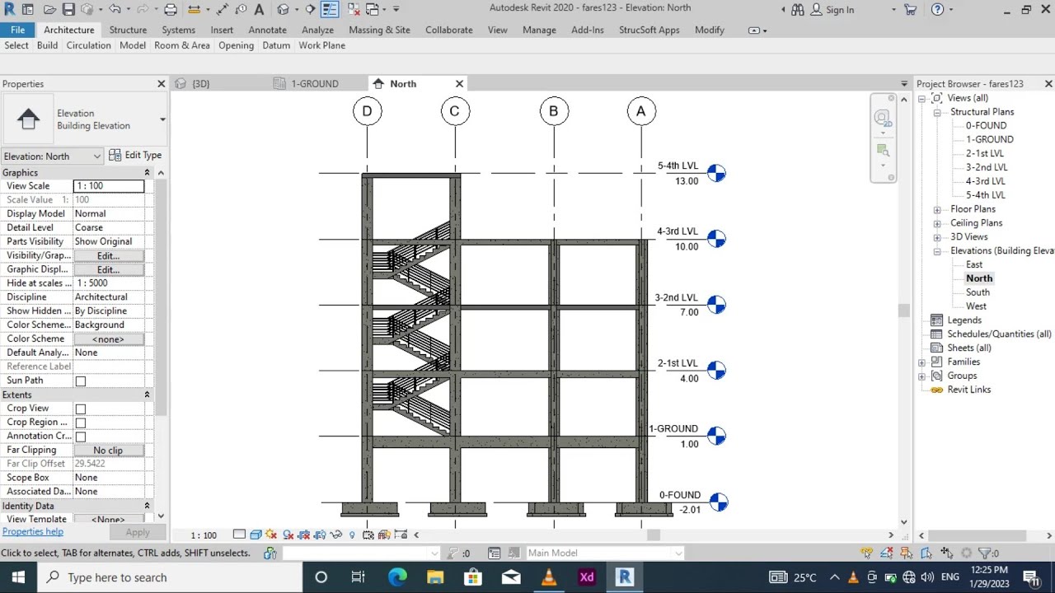Print the current view
Image resolution: width=1055 pixels, height=593 pixels.
[x=171, y=10]
